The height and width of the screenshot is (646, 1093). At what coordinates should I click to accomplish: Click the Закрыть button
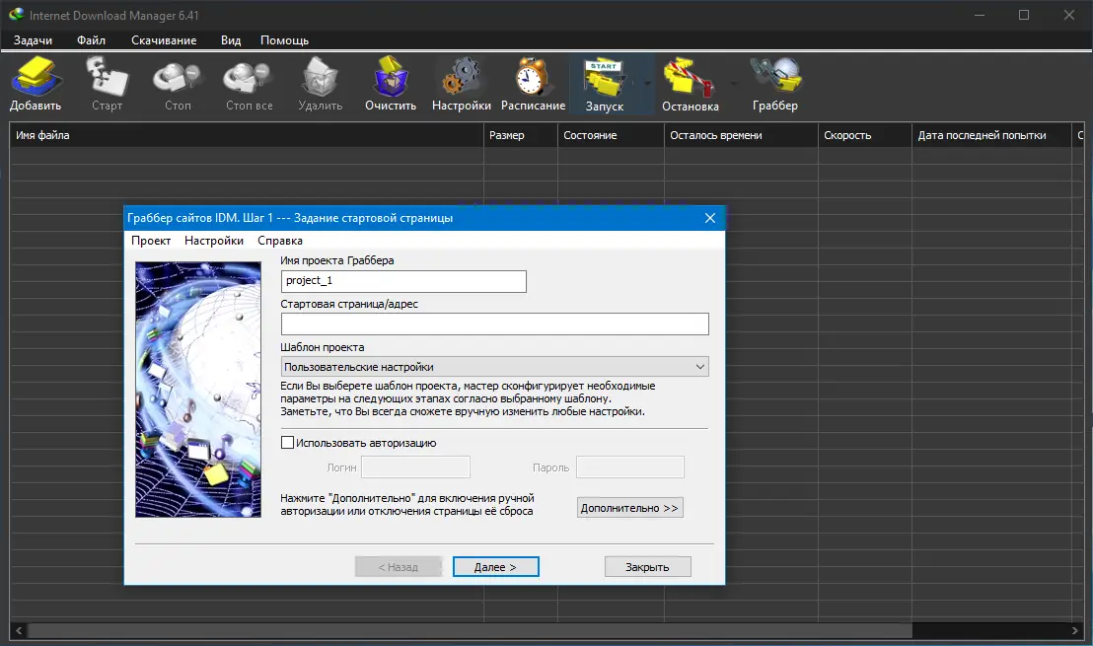pyautogui.click(x=647, y=566)
